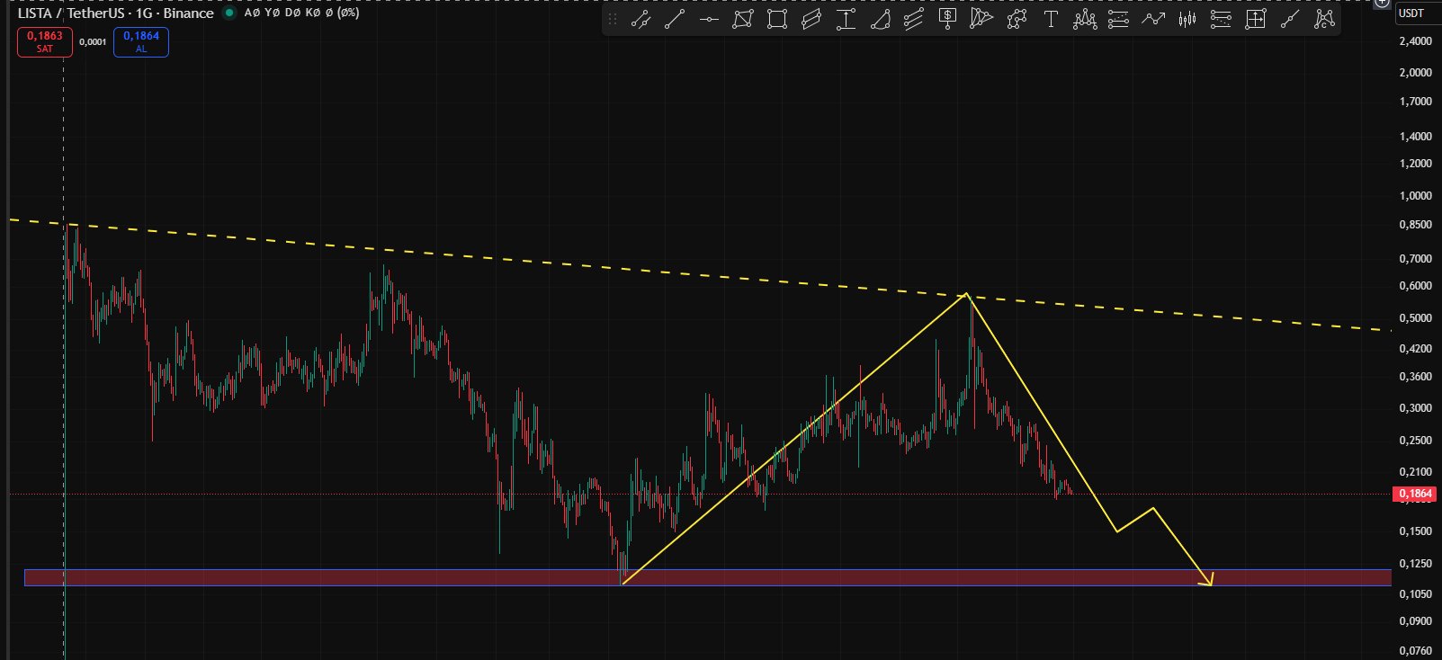The width and height of the screenshot is (1442, 660).
Task: Click the green market status dot
Action: (x=229, y=13)
